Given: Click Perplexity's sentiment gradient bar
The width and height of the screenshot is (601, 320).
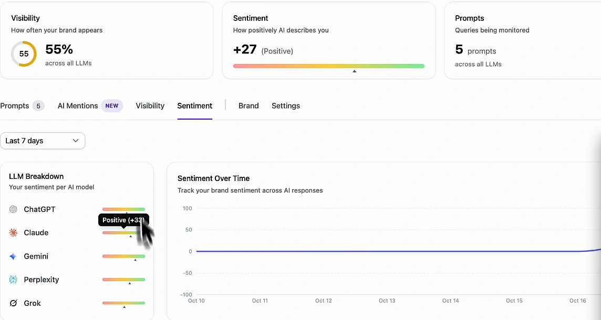Looking at the screenshot, I should tap(123, 280).
